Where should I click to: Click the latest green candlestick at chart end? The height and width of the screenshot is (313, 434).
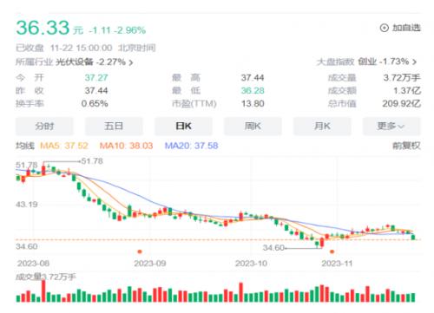413,237
